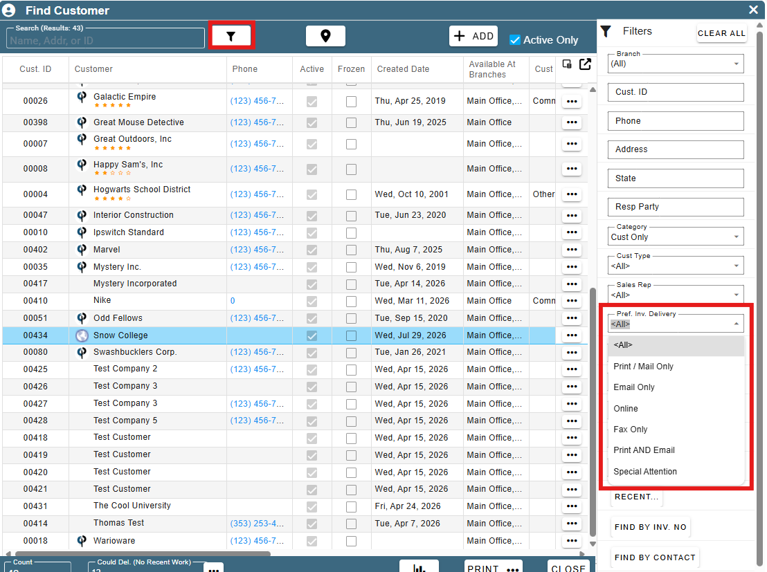Click the Resp Party filter field
Image resolution: width=767 pixels, height=572 pixels.
coord(676,207)
